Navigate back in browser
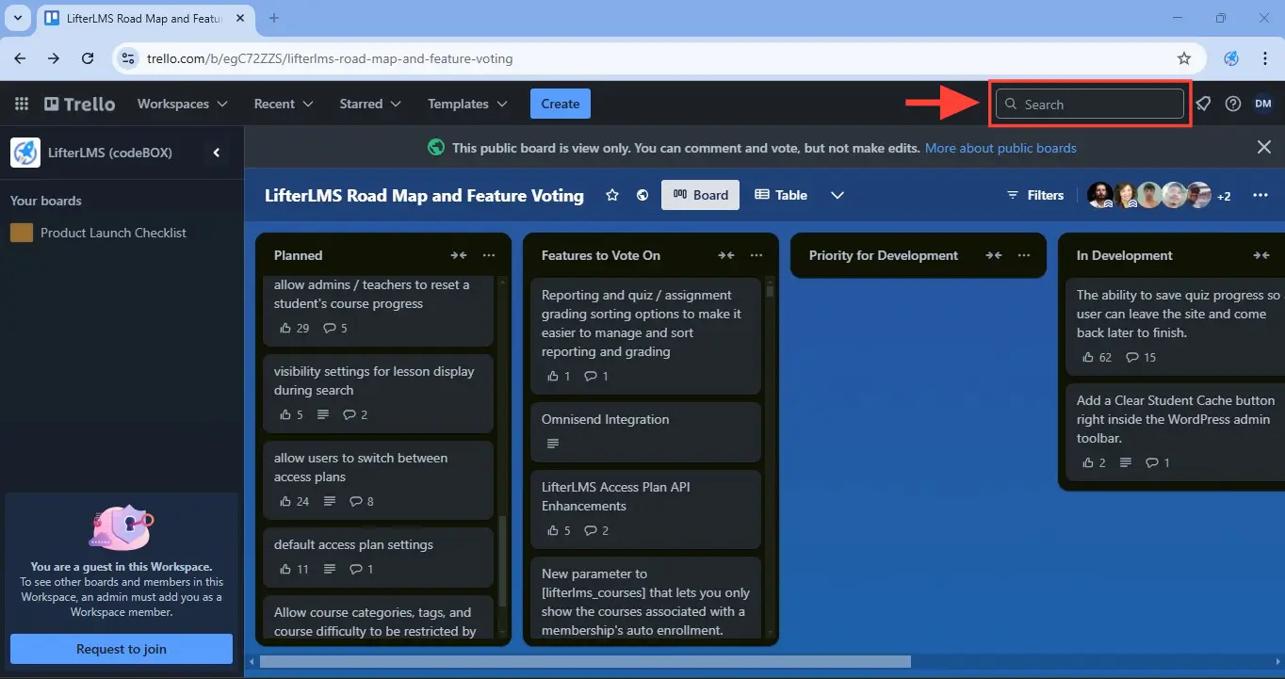Image resolution: width=1285 pixels, height=679 pixels. pos(20,58)
